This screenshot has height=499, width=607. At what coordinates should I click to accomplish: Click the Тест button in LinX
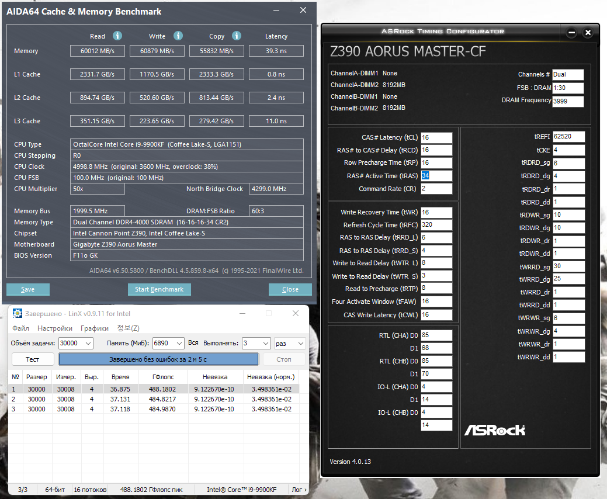click(33, 359)
